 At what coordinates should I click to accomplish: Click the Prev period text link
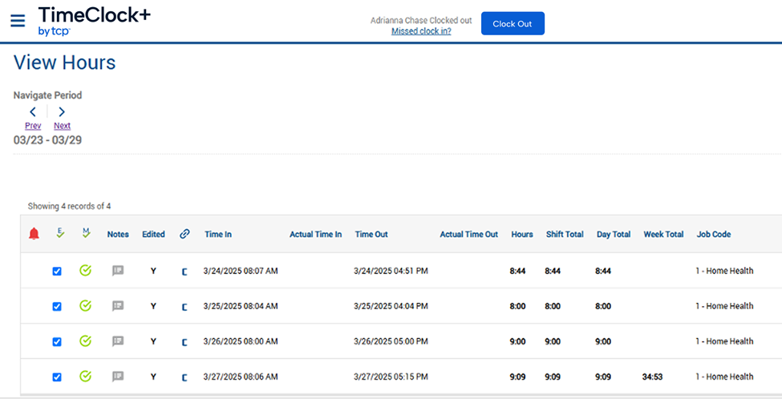tap(33, 126)
